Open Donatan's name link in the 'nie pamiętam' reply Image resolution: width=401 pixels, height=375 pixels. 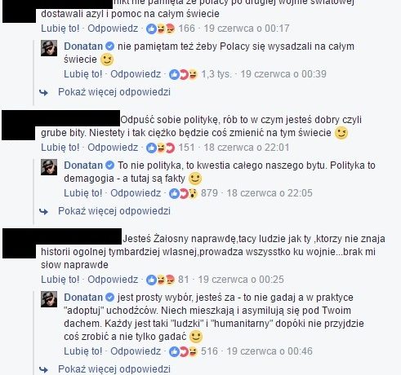click(83, 46)
